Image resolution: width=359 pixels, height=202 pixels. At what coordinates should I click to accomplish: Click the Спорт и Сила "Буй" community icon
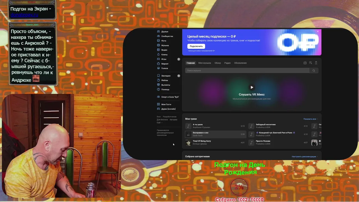coord(158,97)
